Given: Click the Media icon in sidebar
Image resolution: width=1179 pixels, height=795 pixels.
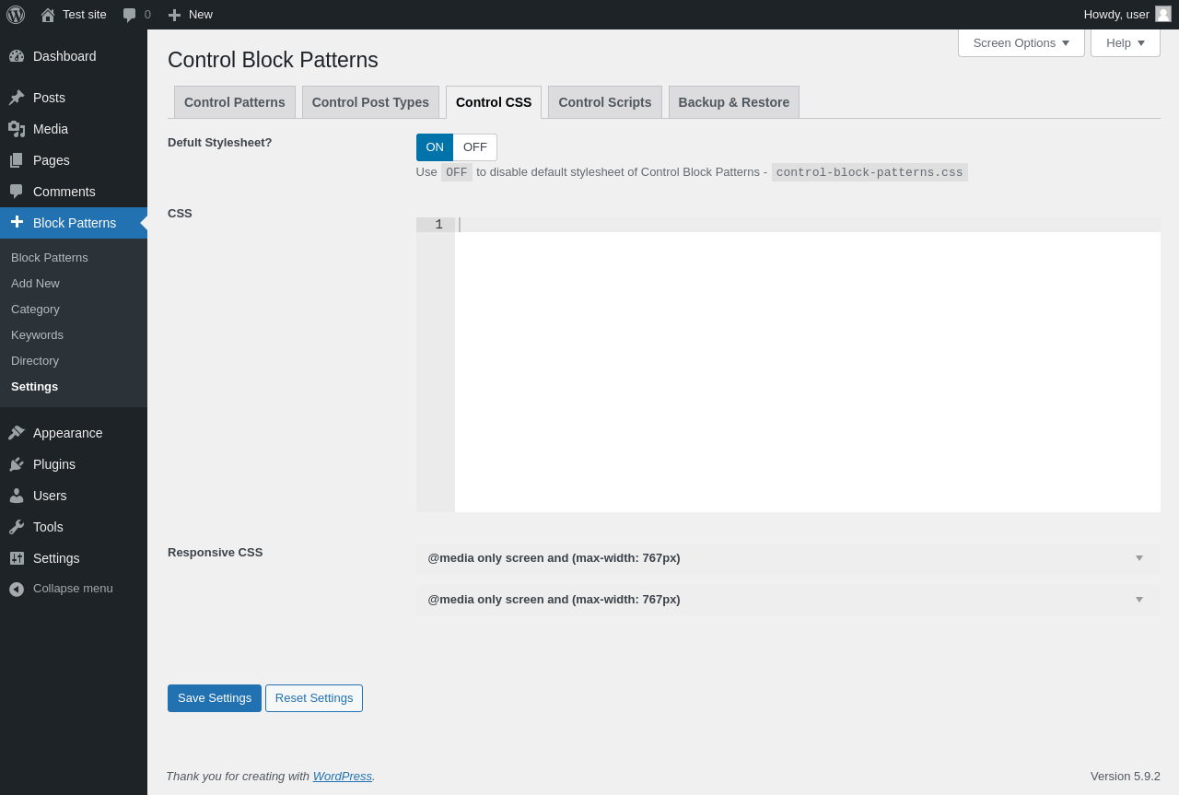Looking at the screenshot, I should (17, 129).
